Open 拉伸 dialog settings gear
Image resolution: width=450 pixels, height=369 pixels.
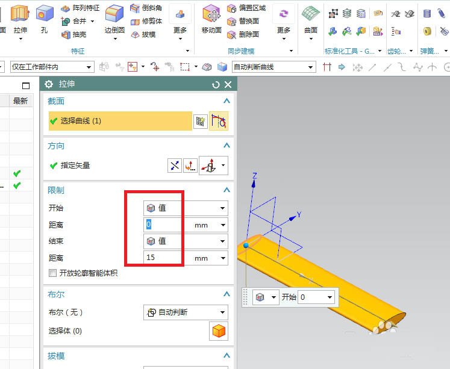pos(49,84)
